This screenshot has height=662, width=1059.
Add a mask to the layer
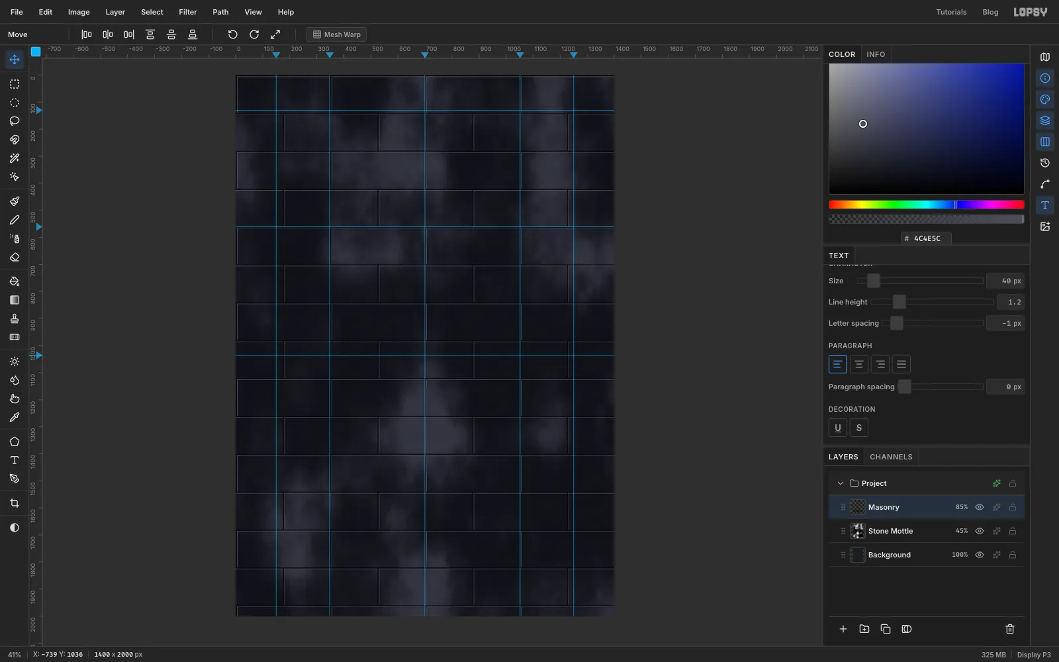coord(907,629)
